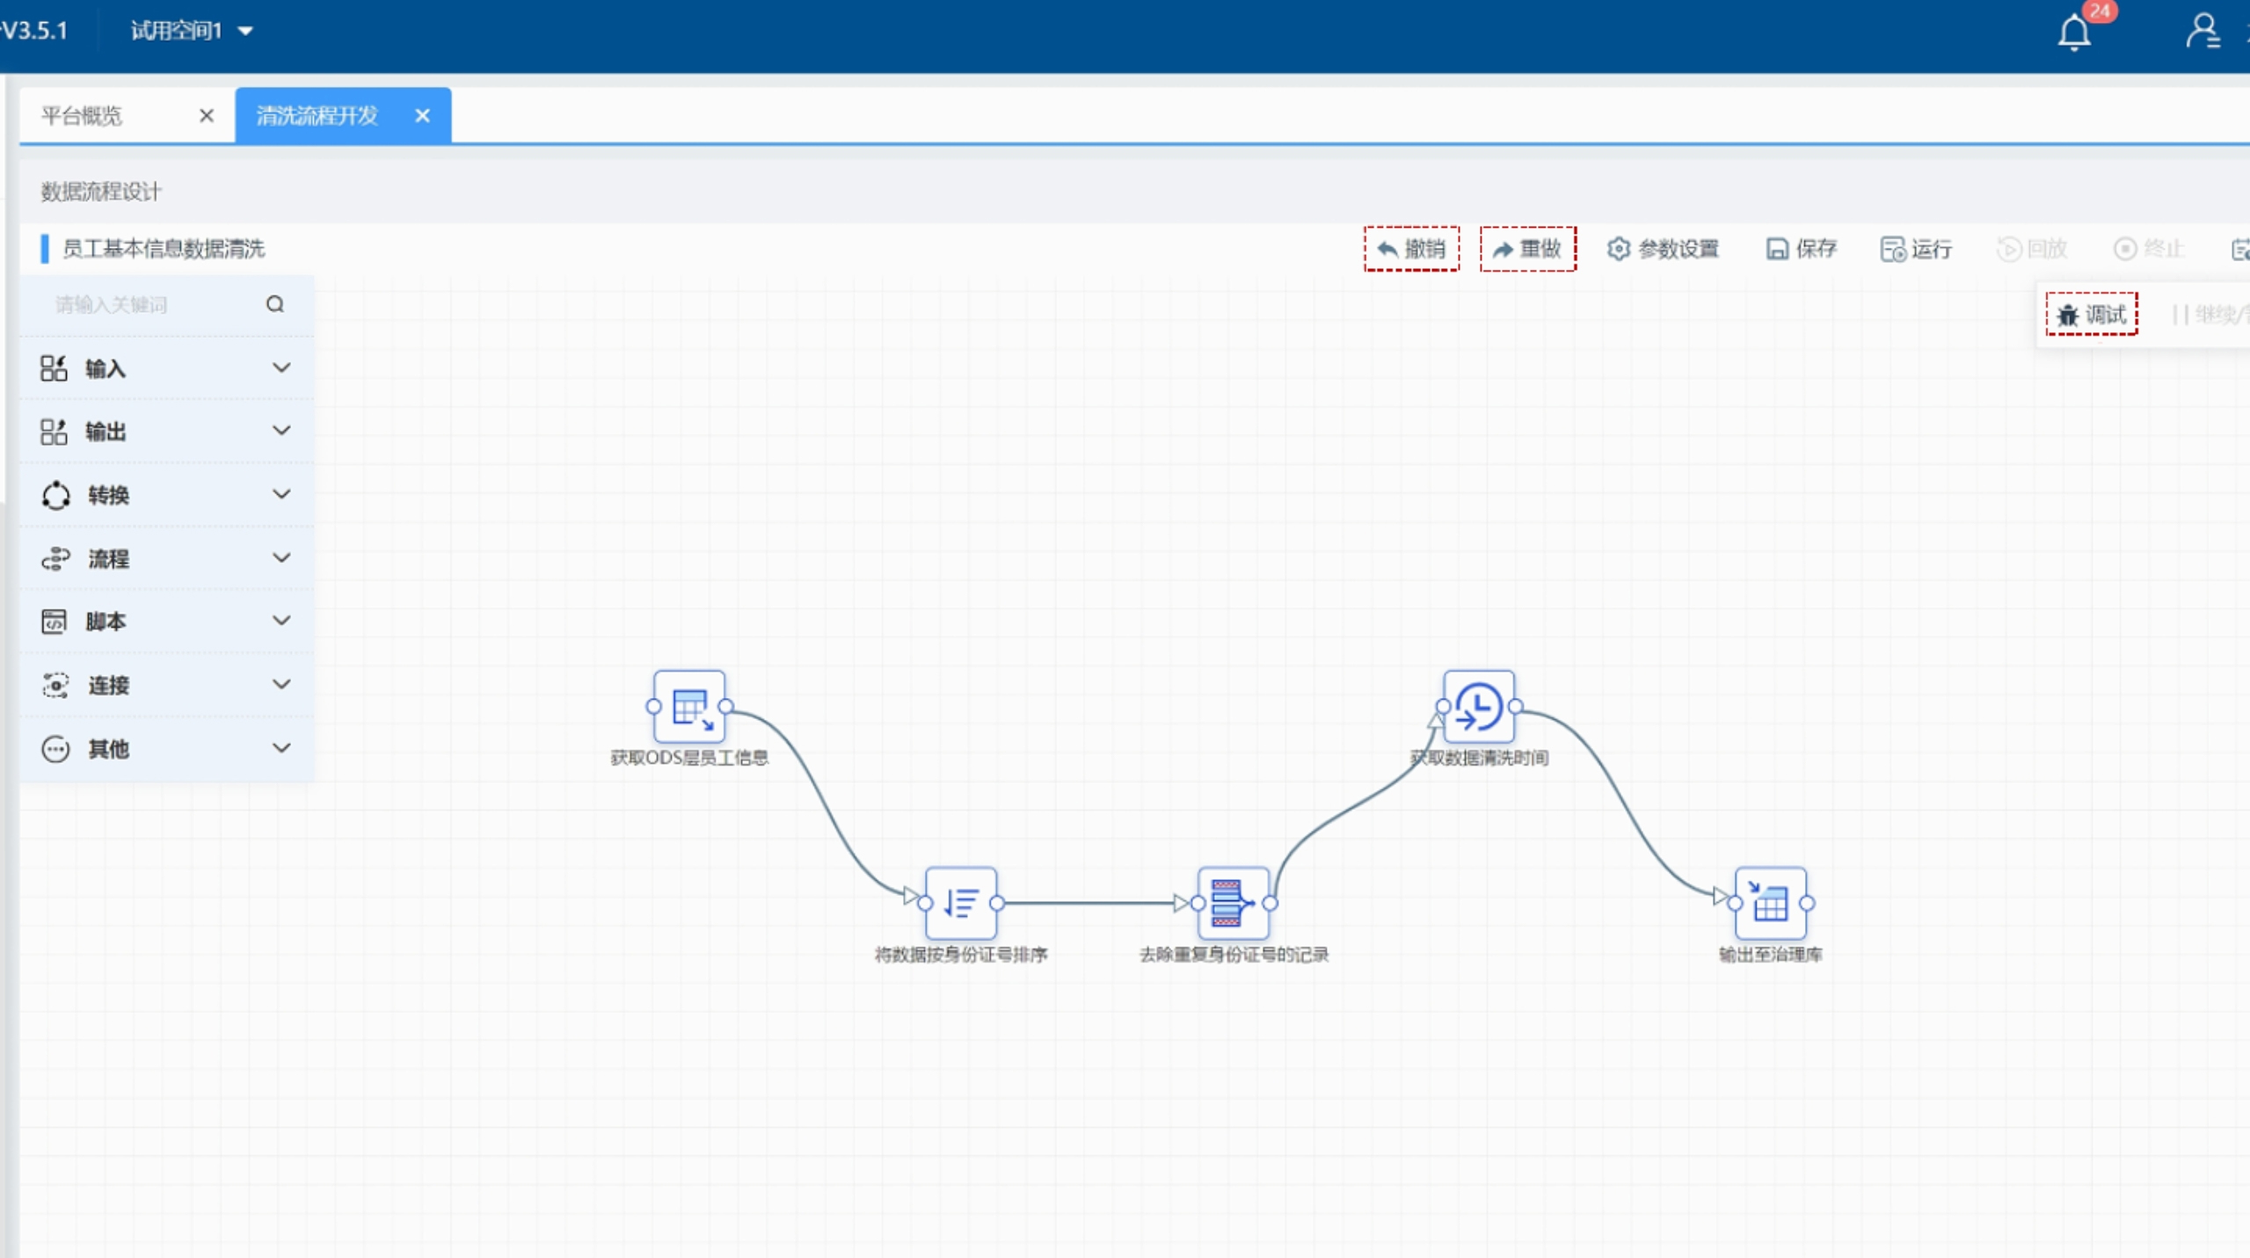Select the 获取数据清洗时间 clock node
Image resolution: width=2250 pixels, height=1258 pixels.
pos(1478,707)
